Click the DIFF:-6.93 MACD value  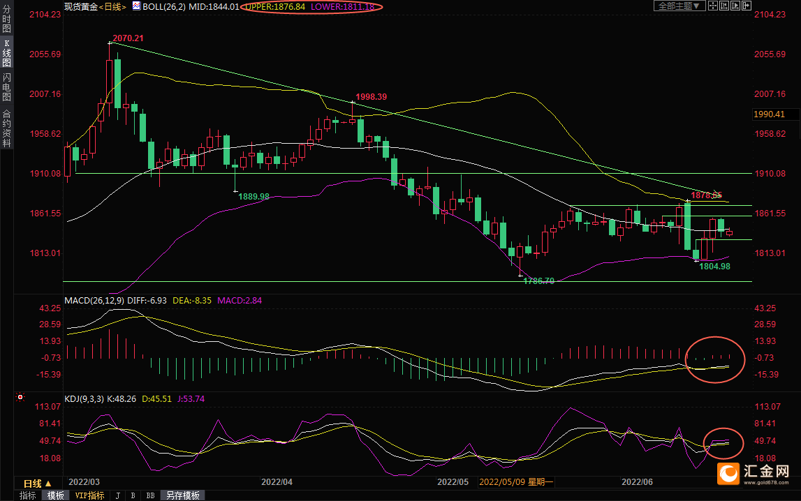click(x=147, y=301)
